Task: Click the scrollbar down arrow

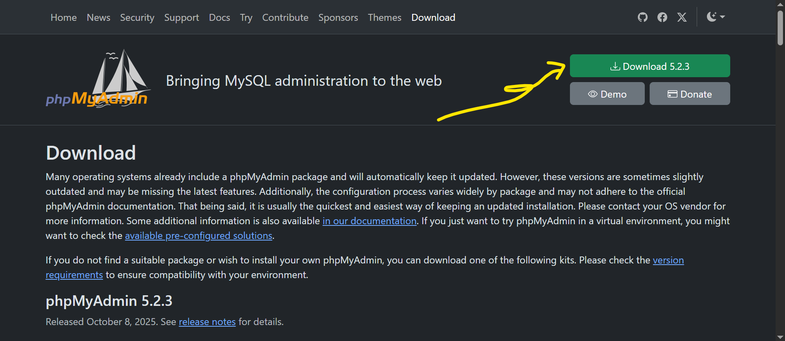Action: 780,337
